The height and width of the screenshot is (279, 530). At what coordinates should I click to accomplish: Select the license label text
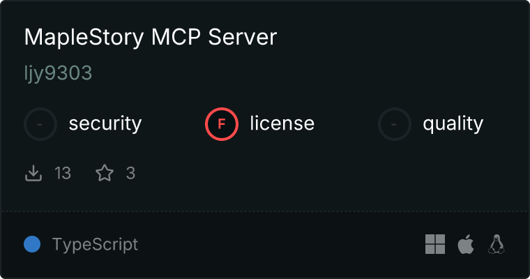(282, 123)
